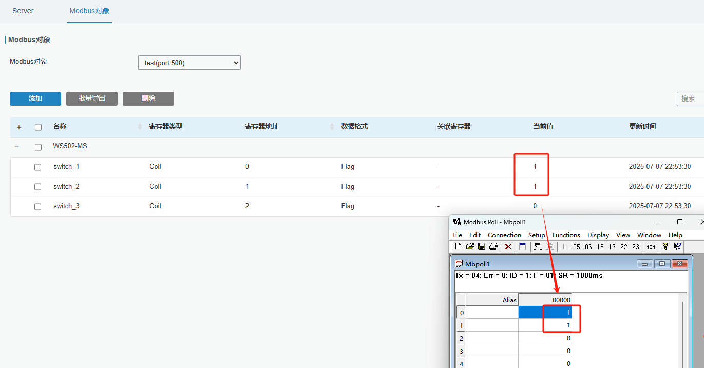Click function code 05 toolbar button
704x368 pixels.
coord(577,247)
